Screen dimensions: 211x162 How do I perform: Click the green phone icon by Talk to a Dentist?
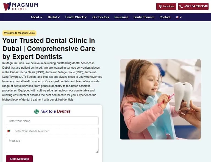coord(36,111)
